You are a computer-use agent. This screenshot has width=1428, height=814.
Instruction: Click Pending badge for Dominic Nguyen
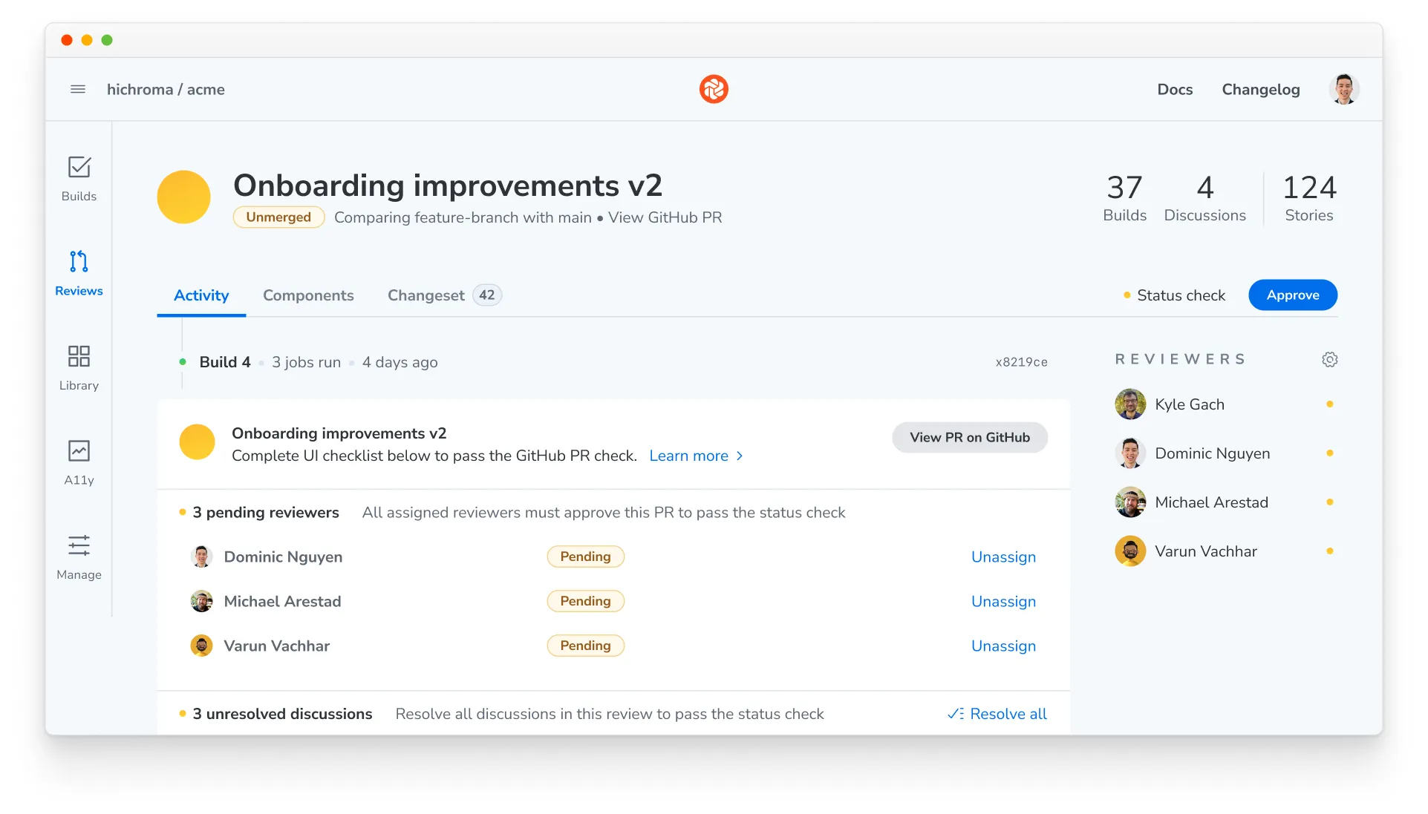point(585,557)
